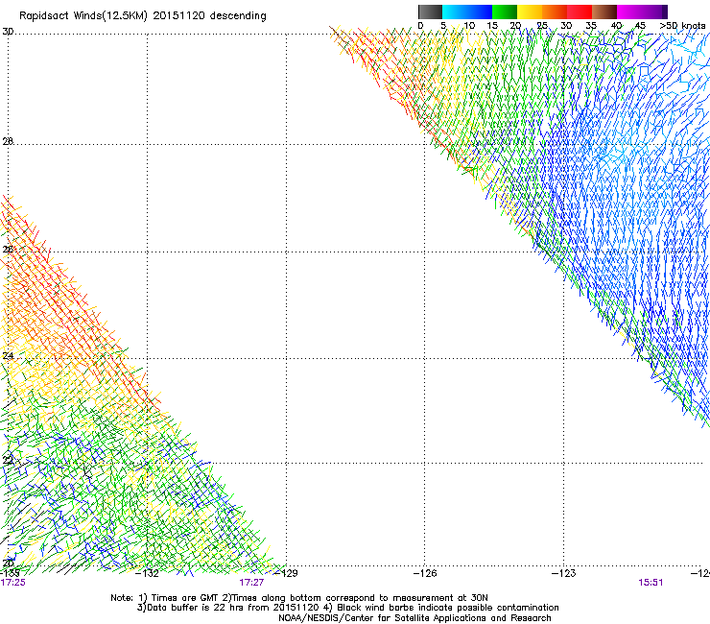This screenshot has width=710, height=624.
Task: Click the longitude label -132
Action: pyautogui.click(x=147, y=573)
